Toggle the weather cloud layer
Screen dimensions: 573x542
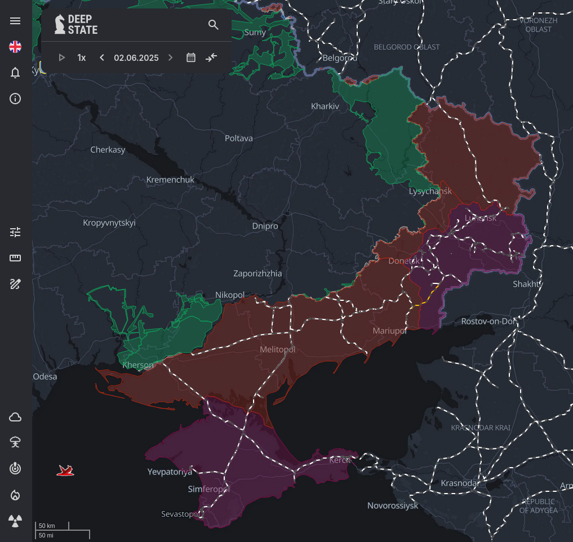point(15,417)
